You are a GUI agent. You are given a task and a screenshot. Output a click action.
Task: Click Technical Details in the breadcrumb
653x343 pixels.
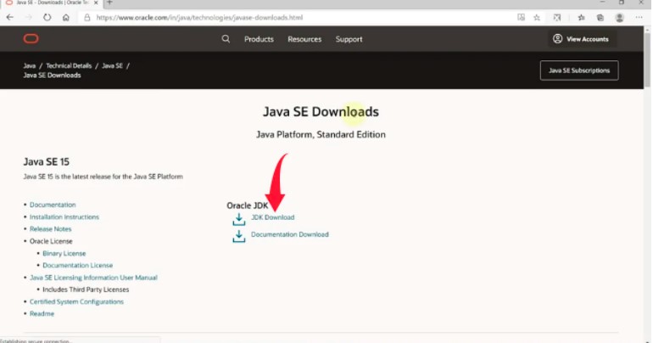point(70,65)
